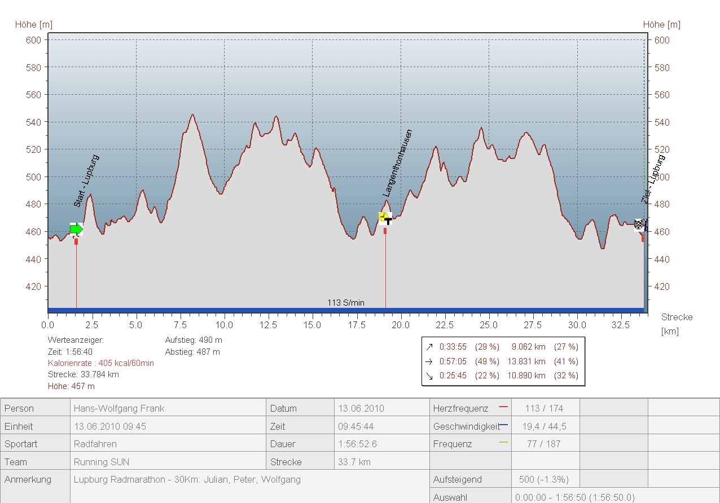Click the ascending arrow in summary box
The height and width of the screenshot is (503, 720).
[429, 347]
